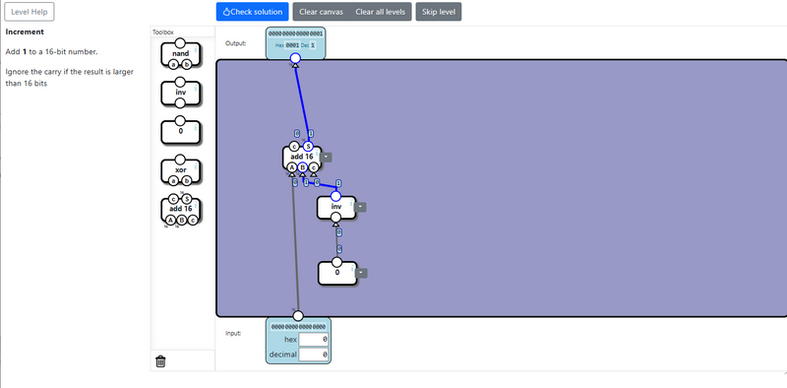Click the a input pin of Toolbox nand
Screen dimensions: 787x388
pos(174,64)
